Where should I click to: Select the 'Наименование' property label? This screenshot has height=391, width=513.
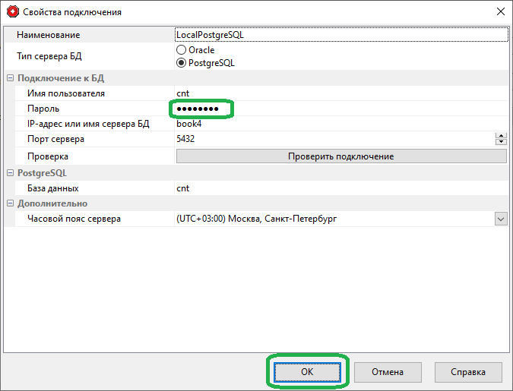click(49, 35)
